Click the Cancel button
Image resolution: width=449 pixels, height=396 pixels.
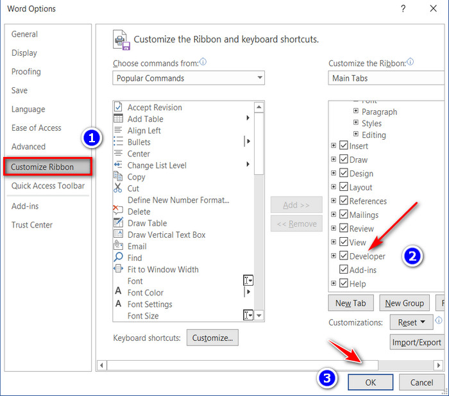(421, 383)
